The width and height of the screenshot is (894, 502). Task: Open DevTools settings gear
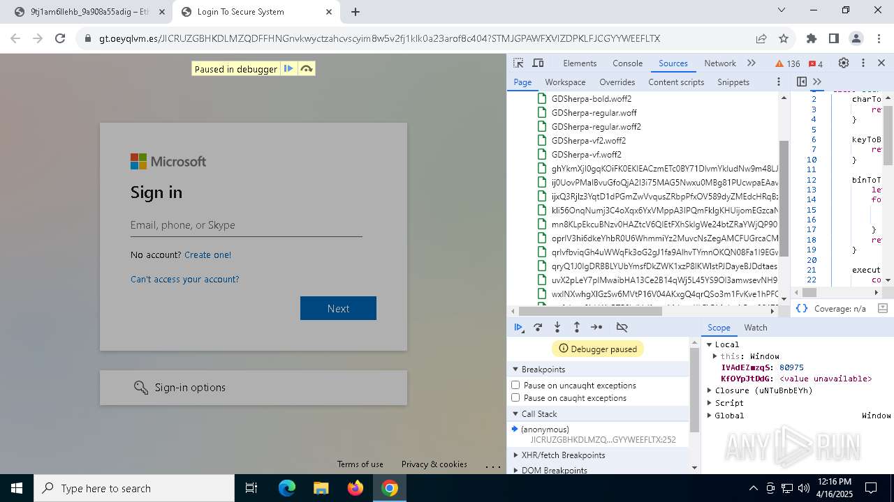(844, 63)
